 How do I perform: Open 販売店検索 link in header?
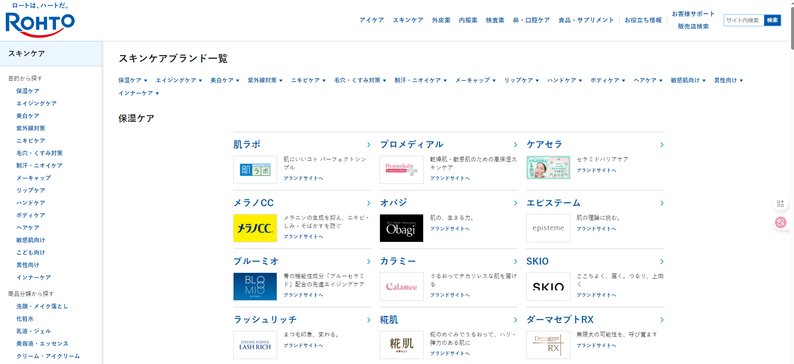[693, 27]
